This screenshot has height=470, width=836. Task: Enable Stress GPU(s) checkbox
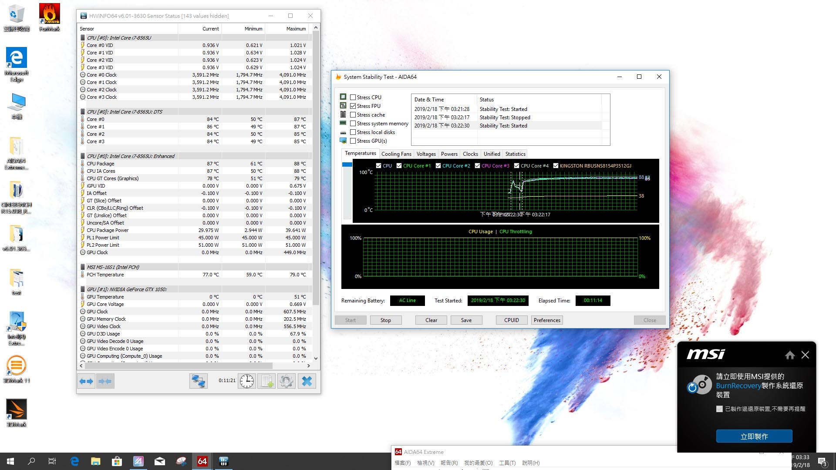(x=353, y=141)
